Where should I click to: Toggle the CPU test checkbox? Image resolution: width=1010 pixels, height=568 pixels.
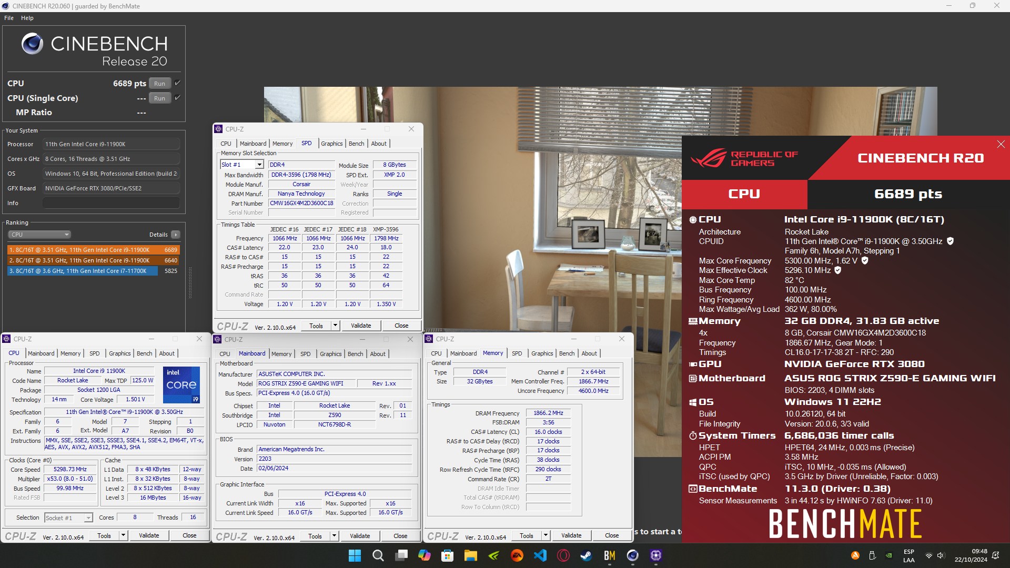click(x=178, y=83)
